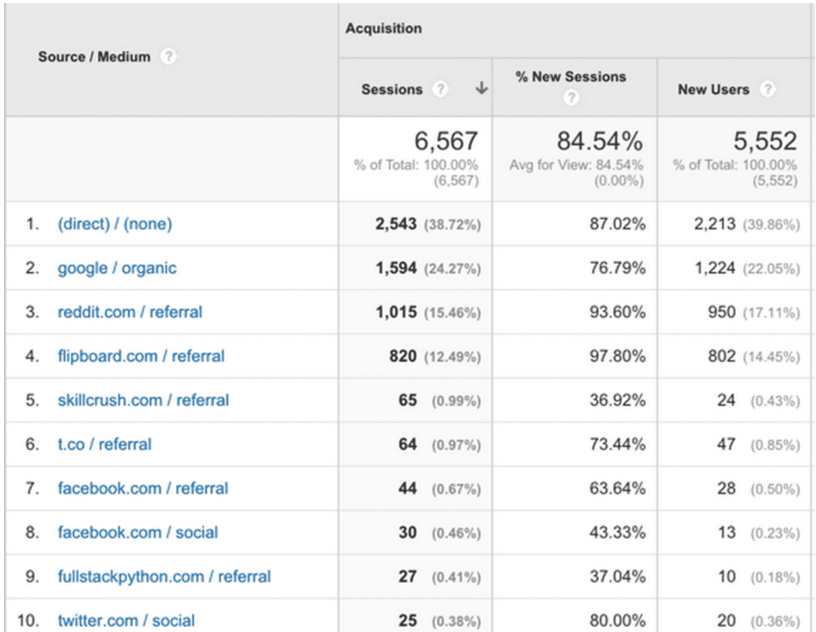Click new sessions value 43.33%
Screen dimensions: 816x632
tap(617, 532)
